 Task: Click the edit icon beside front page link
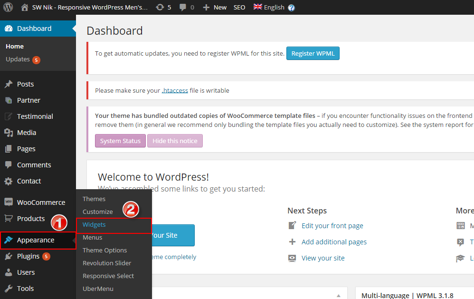point(292,225)
